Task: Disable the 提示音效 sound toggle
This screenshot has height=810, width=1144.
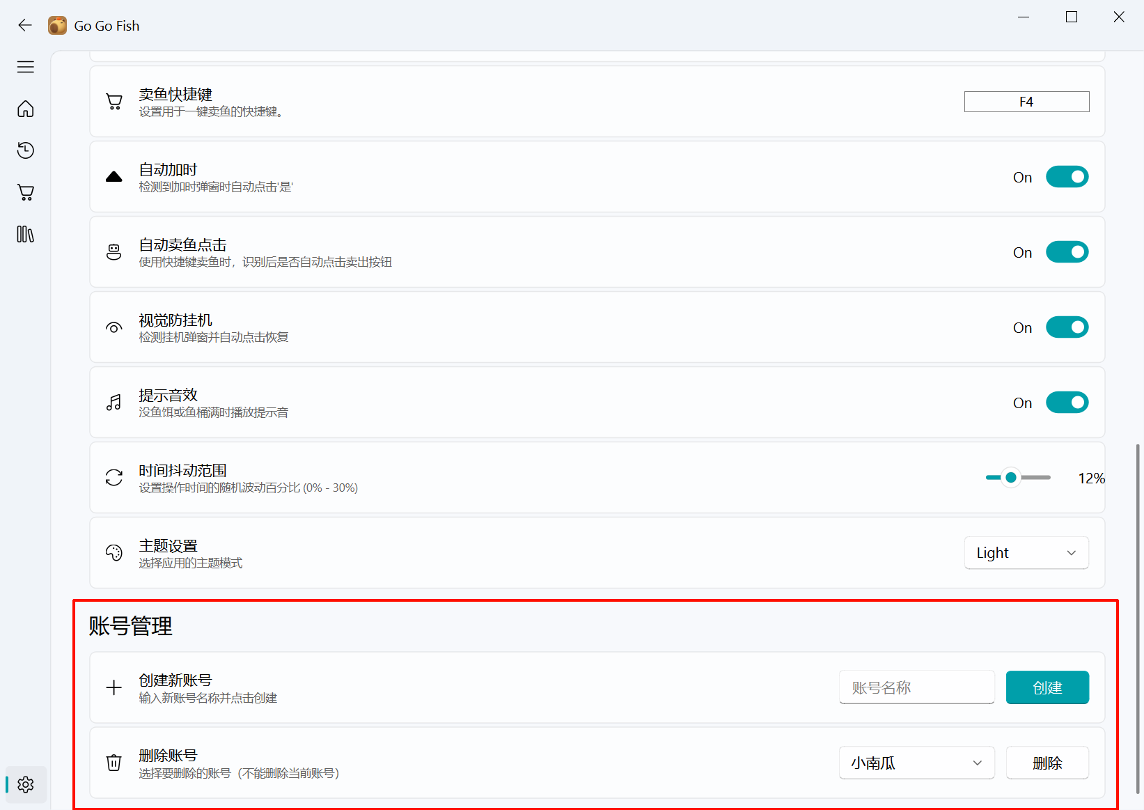Action: (x=1067, y=403)
